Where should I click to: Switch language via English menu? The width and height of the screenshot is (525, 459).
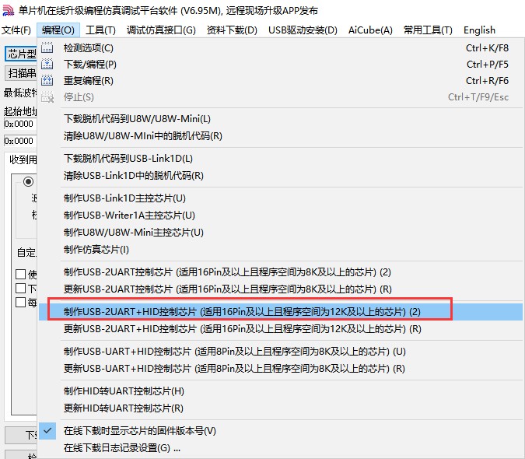point(479,30)
